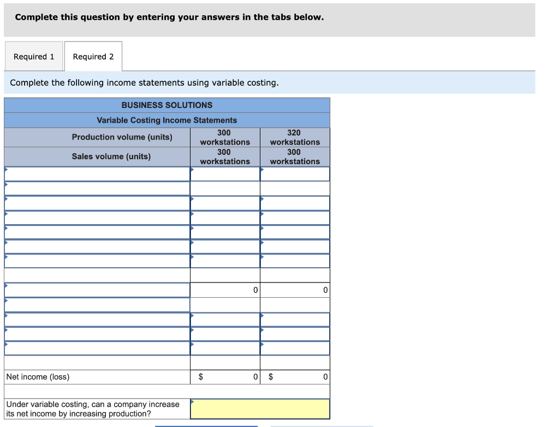
Task: Open the fifth label row dropdown
Action: 96,232
